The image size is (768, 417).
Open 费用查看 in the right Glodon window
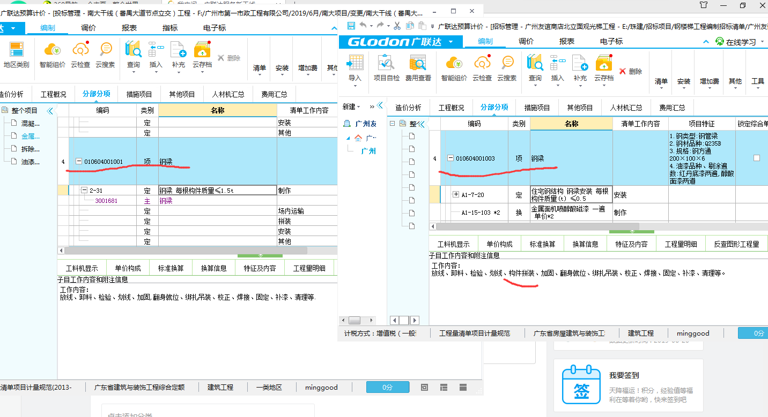(x=418, y=68)
